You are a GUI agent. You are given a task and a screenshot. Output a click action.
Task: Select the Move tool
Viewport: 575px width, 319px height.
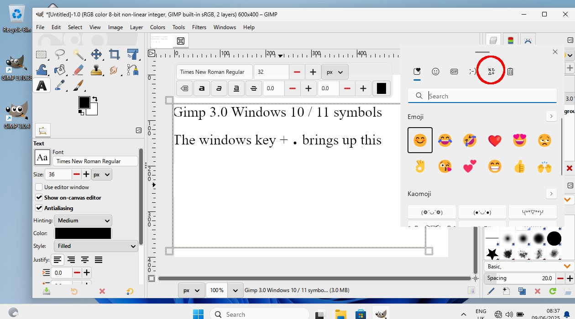pos(96,55)
